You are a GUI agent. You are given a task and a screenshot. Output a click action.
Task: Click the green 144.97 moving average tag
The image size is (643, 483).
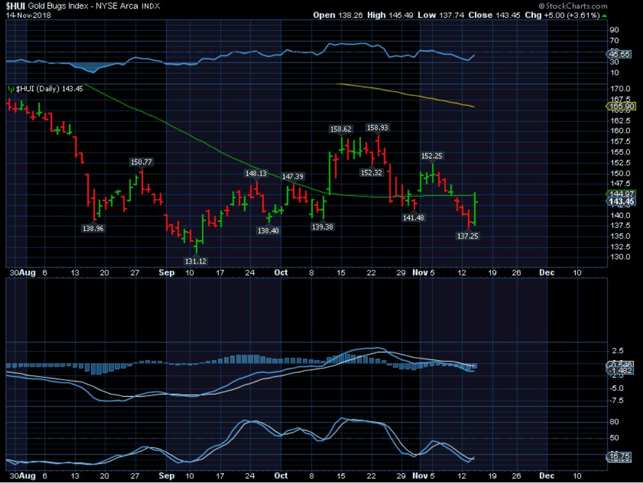(x=622, y=194)
